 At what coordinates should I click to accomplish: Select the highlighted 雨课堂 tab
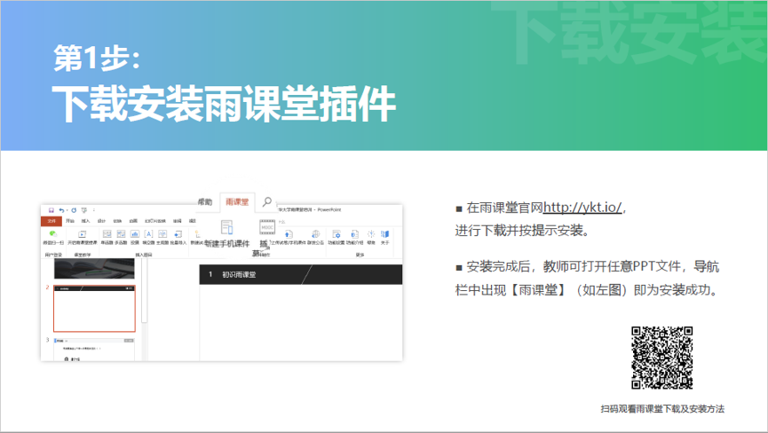tap(237, 202)
